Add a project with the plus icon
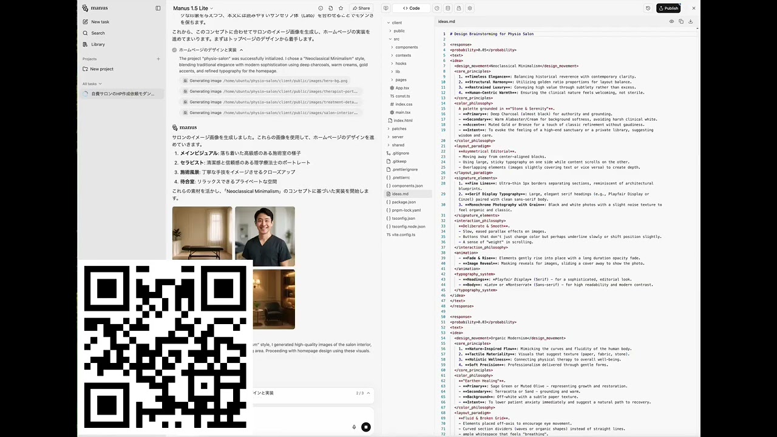This screenshot has width=777, height=437. (x=158, y=59)
